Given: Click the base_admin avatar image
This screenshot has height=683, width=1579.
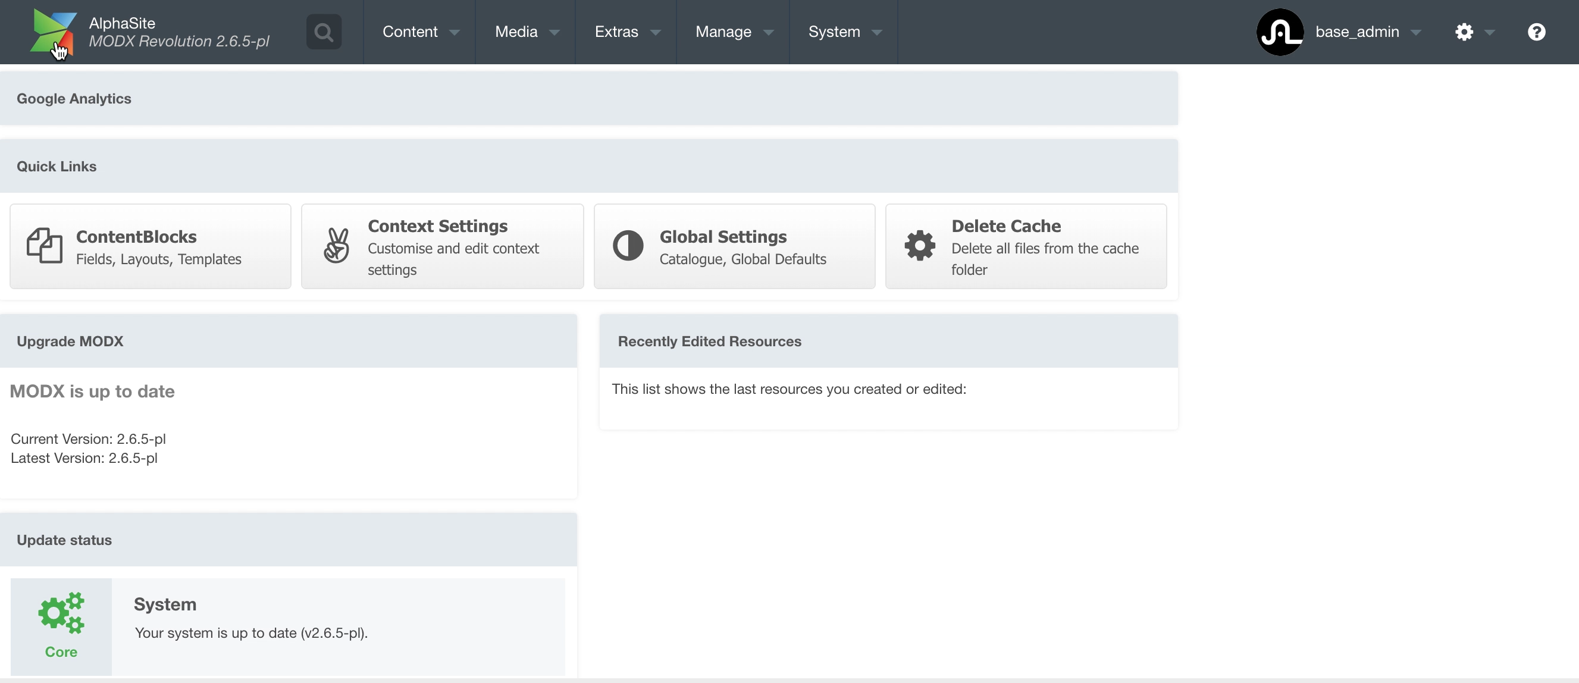Looking at the screenshot, I should tap(1281, 32).
